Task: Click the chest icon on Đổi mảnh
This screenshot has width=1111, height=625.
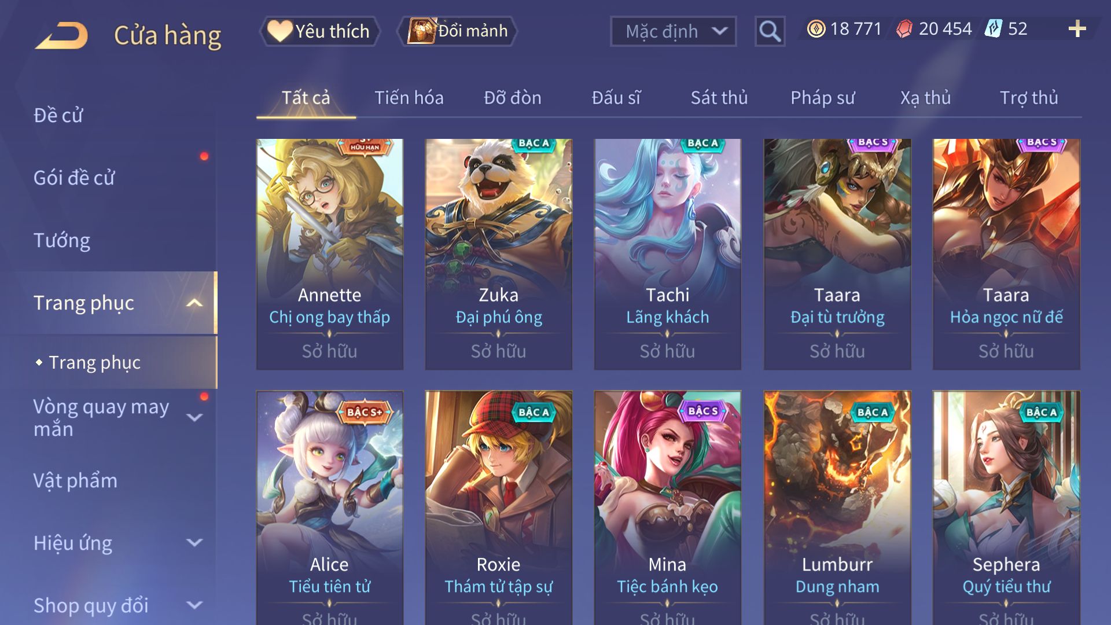Action: tap(421, 31)
